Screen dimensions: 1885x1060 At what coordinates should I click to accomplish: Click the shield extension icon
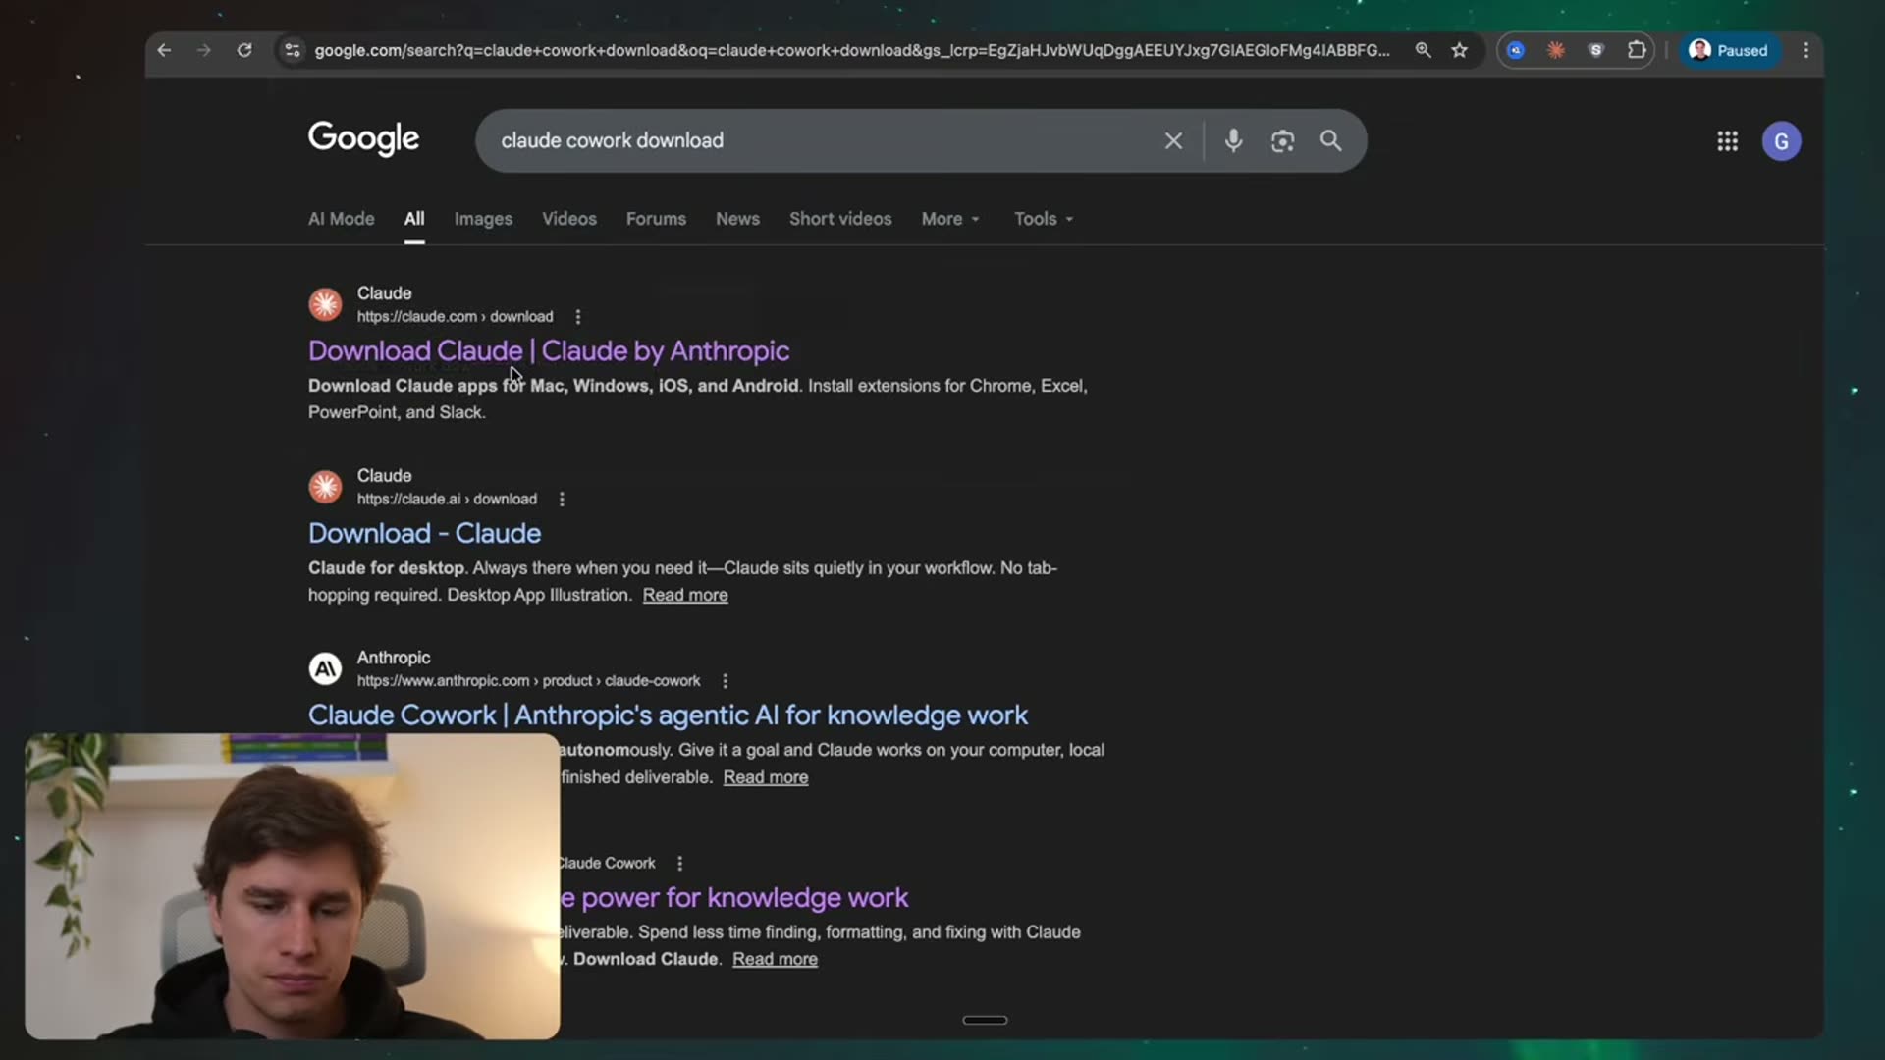(x=1596, y=50)
